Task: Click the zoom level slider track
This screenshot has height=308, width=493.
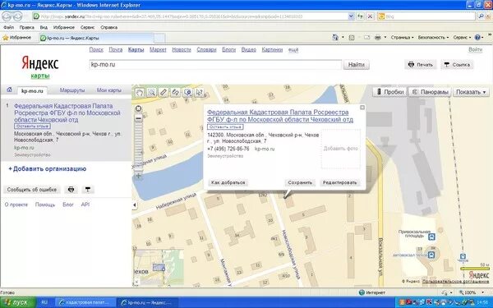Action: (x=138, y=147)
